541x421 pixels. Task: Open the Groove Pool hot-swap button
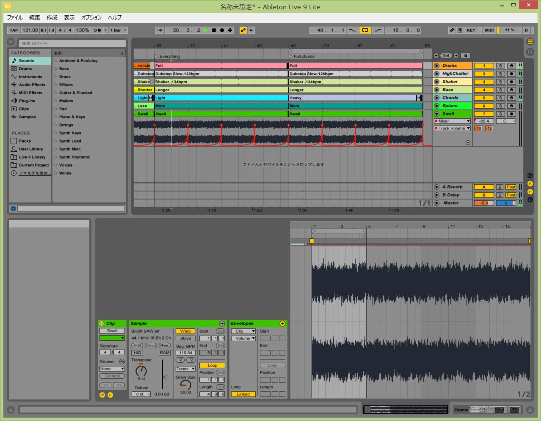pyautogui.click(x=122, y=361)
